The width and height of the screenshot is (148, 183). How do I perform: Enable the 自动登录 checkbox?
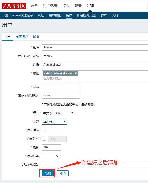[44, 130]
